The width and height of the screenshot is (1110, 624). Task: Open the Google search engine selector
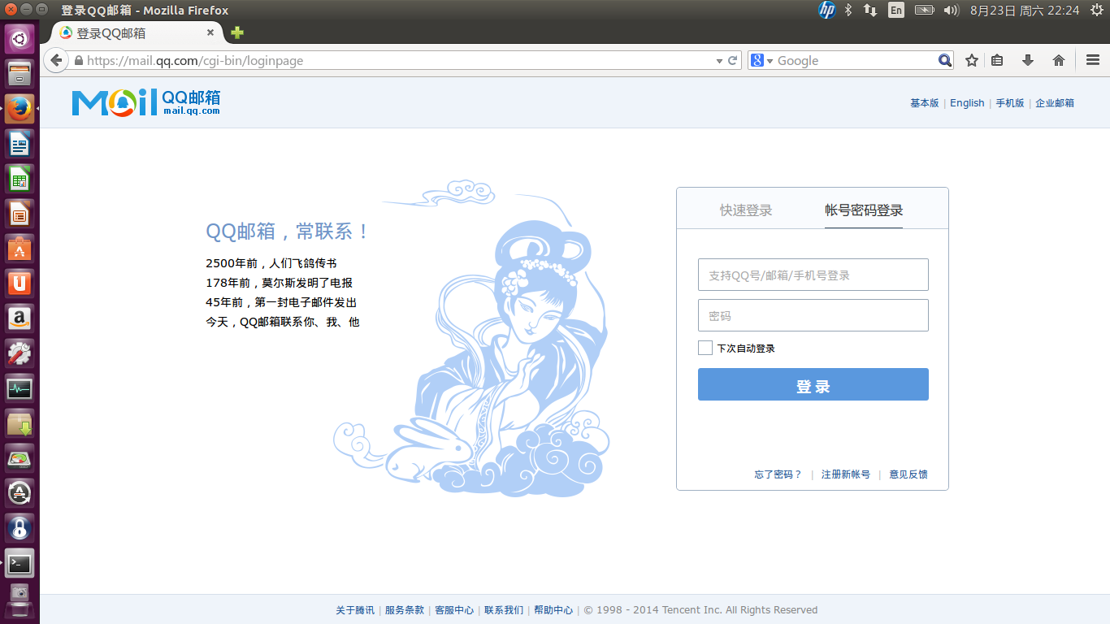pyautogui.click(x=761, y=60)
